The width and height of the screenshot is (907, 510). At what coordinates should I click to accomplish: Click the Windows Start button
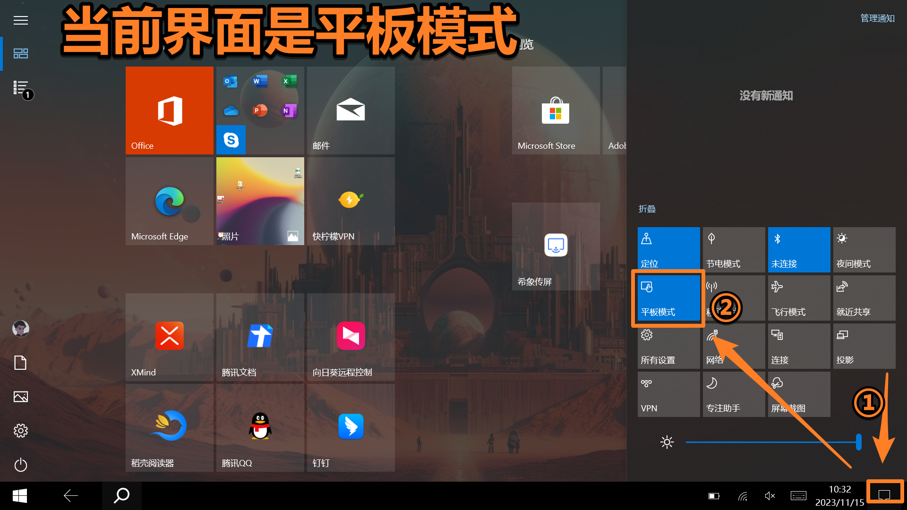20,496
